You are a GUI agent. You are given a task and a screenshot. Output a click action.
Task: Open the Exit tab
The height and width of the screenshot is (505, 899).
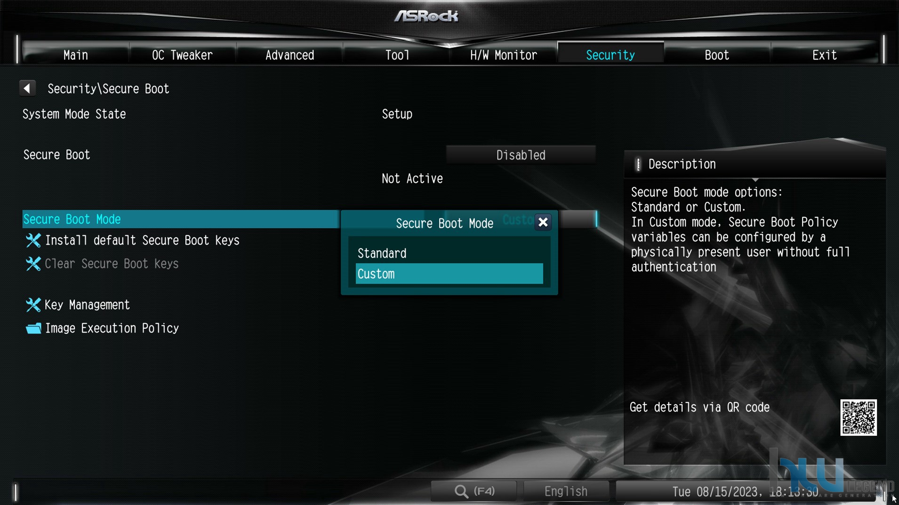824,55
